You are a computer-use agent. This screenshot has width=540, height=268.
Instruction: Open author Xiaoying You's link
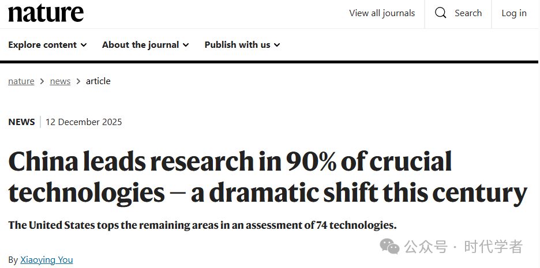[x=47, y=259]
